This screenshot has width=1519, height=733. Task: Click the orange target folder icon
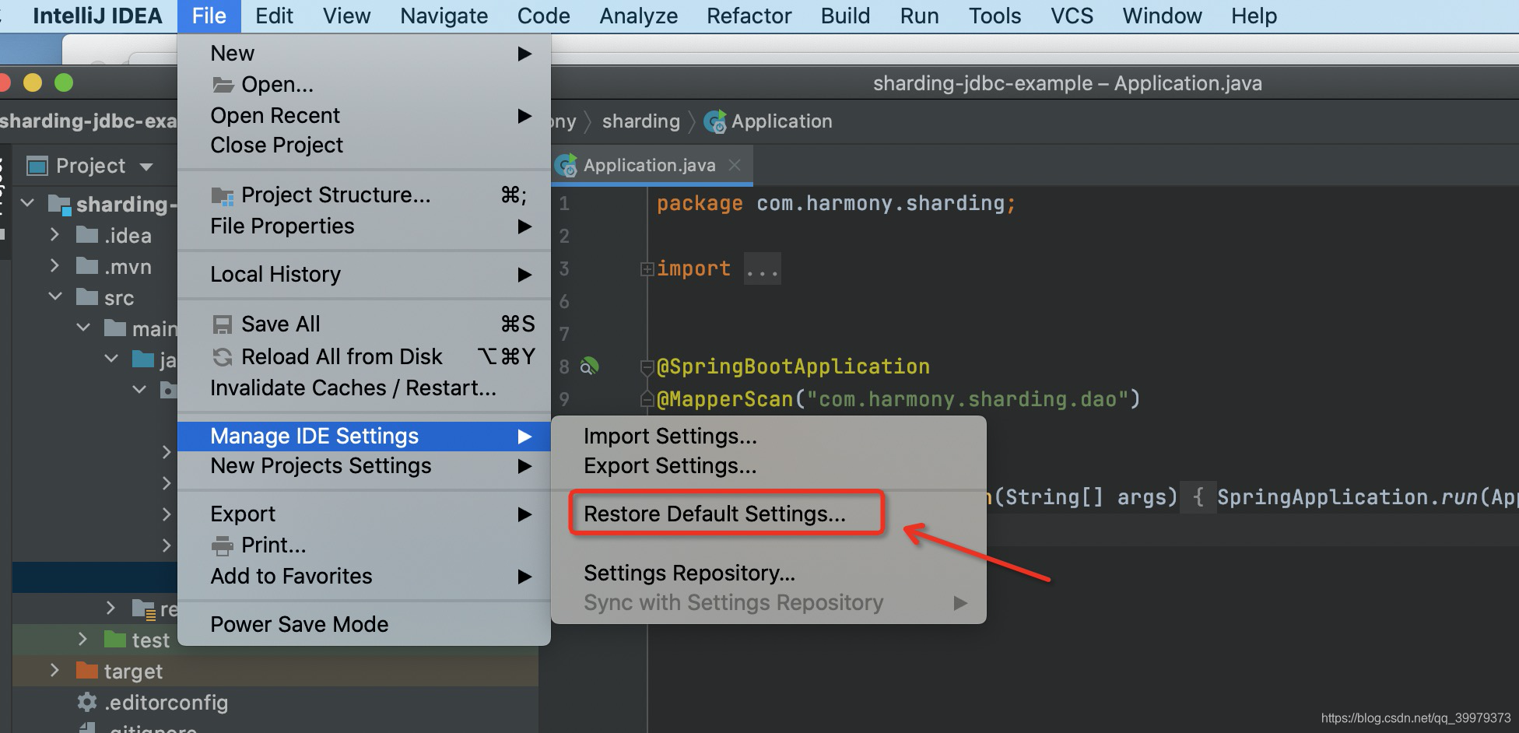tap(87, 671)
